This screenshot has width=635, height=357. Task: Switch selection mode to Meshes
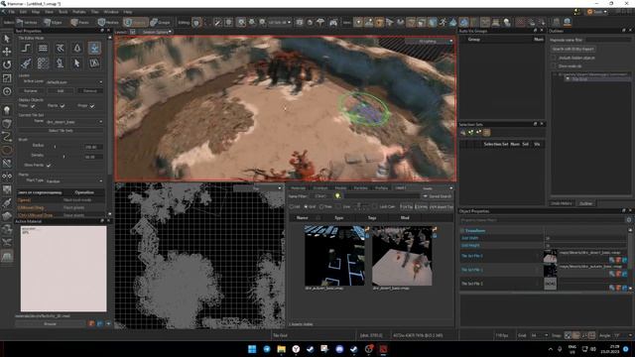pos(108,22)
